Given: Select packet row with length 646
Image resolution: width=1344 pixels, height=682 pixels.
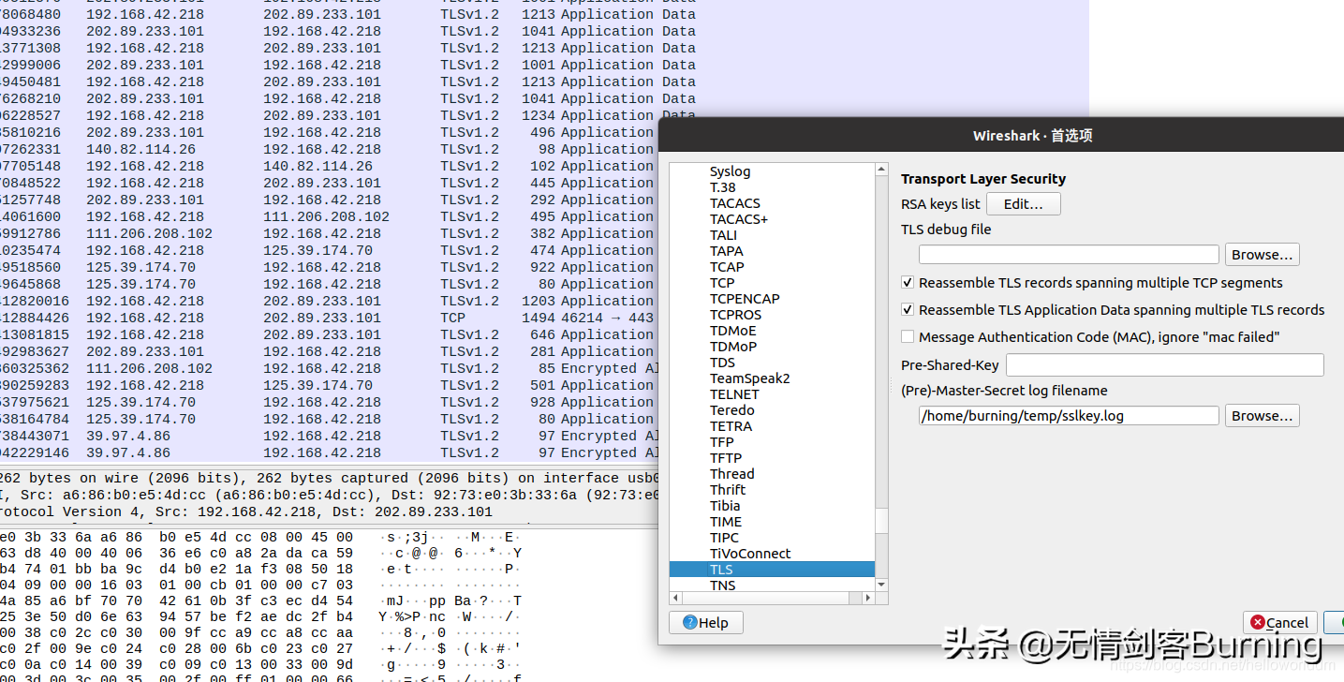Looking at the screenshot, I should 329,334.
